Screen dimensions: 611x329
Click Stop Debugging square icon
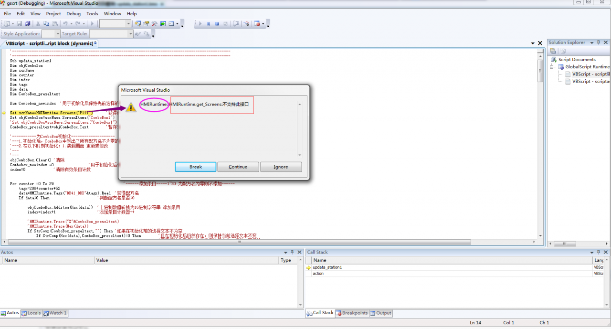(217, 23)
